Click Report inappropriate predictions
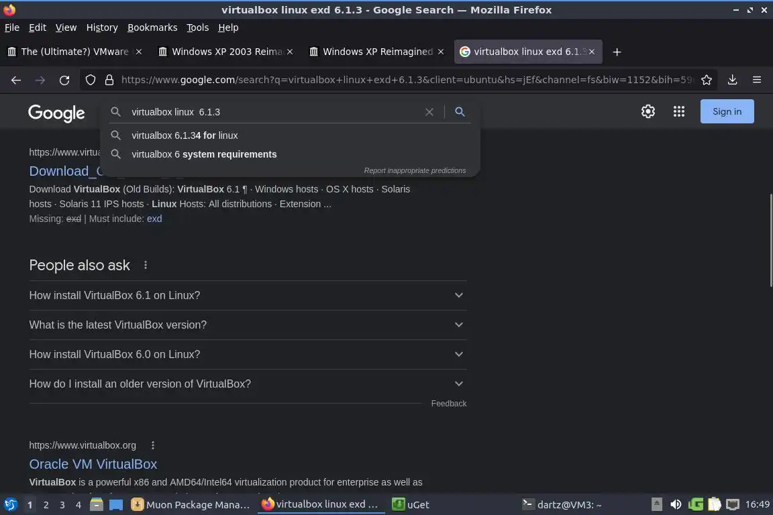 pyautogui.click(x=415, y=170)
